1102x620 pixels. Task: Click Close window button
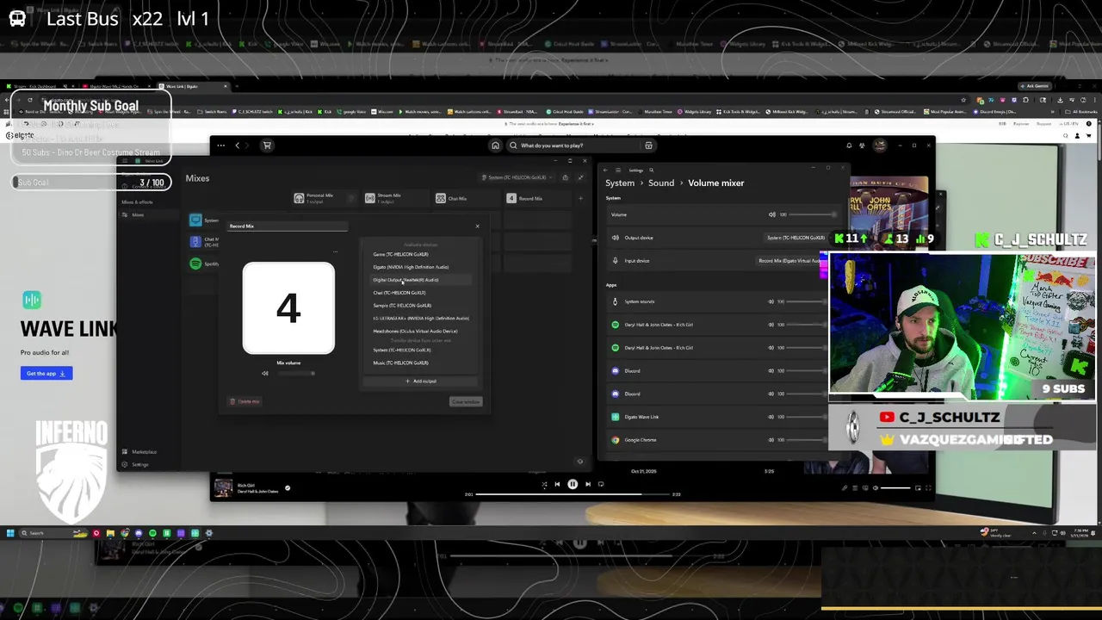466,401
